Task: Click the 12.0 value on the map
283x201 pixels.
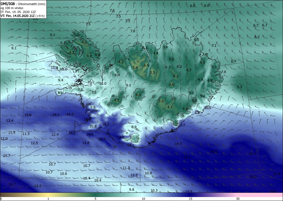Action: (4, 139)
